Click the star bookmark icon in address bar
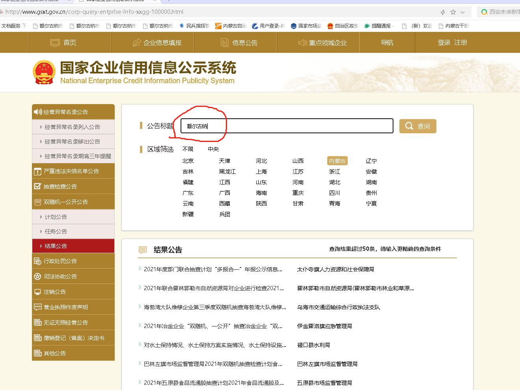The width and height of the screenshot is (520, 390). [453, 12]
